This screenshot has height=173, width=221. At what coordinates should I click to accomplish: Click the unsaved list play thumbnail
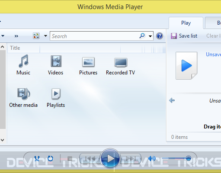pyautogui.click(x=186, y=66)
